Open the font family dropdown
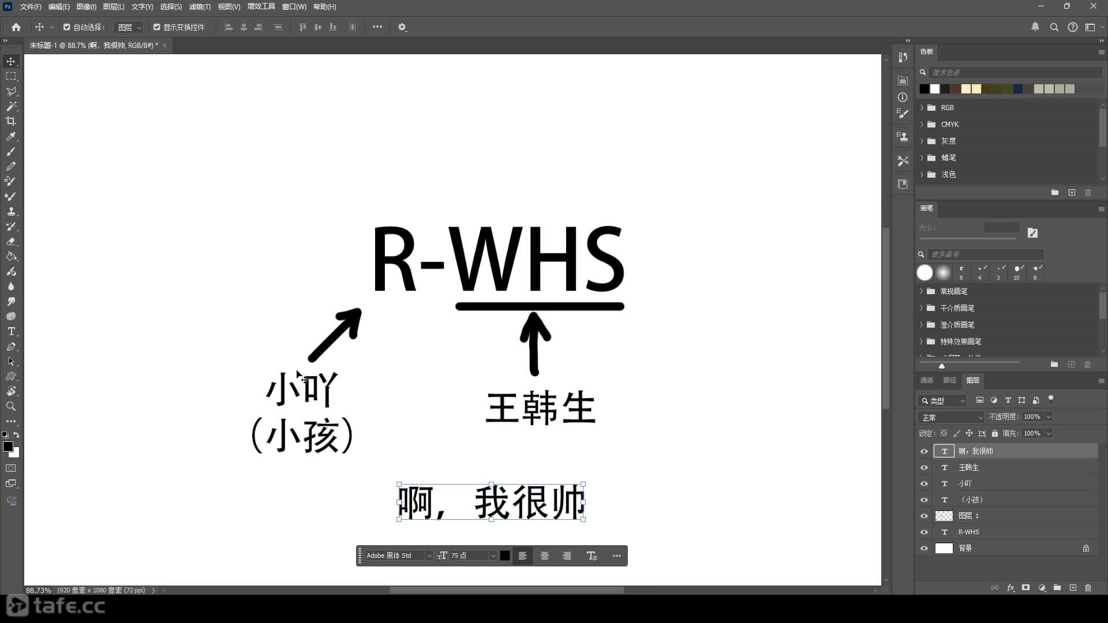Screen dimensions: 1108x623 tap(429, 556)
